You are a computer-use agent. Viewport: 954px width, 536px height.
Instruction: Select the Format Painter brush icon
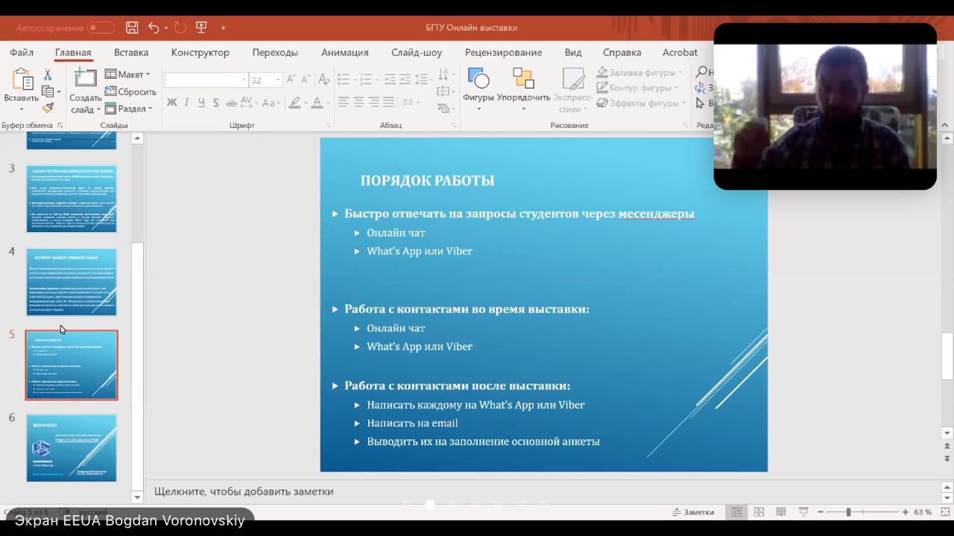48,109
